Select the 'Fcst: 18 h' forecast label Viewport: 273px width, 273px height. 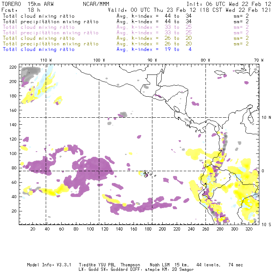(21, 10)
